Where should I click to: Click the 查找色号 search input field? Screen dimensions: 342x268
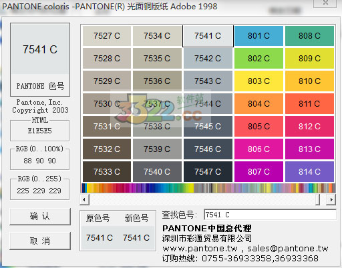[x=270, y=215]
